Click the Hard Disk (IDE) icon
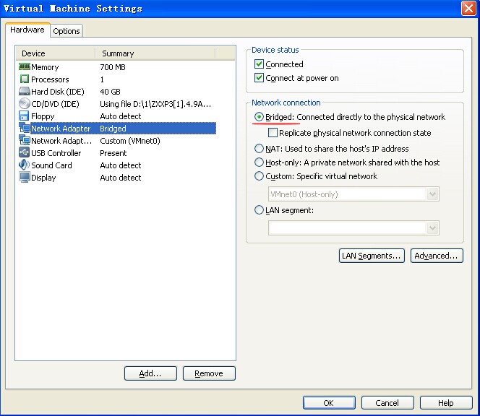Screen dimensions: 480x416 pyautogui.click(x=25, y=91)
